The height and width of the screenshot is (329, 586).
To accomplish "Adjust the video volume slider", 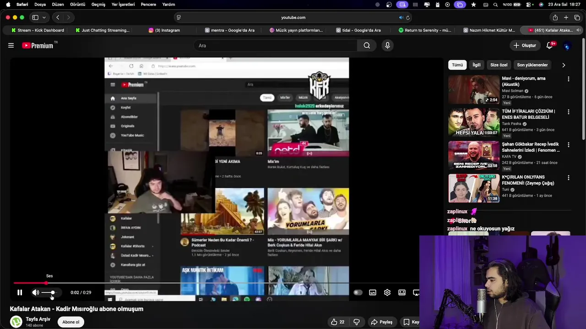I will click(49, 292).
